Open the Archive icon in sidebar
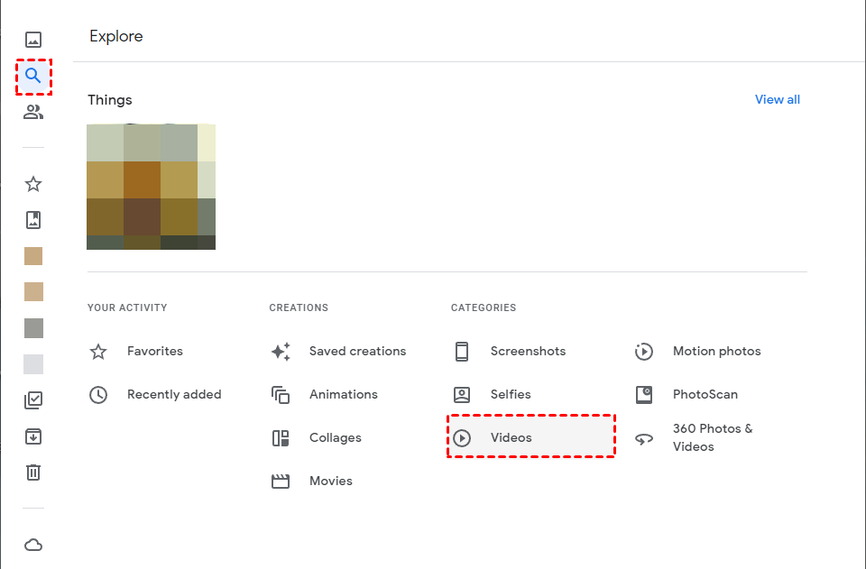The height and width of the screenshot is (569, 866). point(33,436)
